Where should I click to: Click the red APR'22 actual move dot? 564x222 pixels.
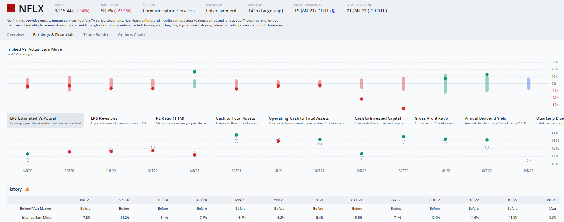tap(403, 109)
